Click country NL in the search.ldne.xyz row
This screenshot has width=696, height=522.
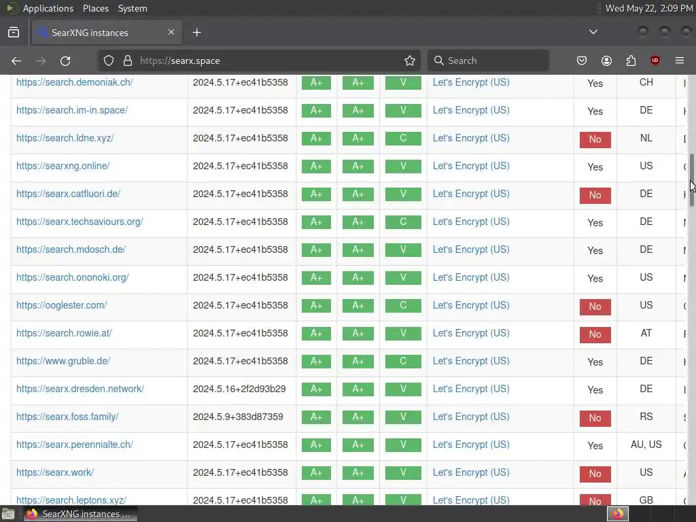click(646, 138)
